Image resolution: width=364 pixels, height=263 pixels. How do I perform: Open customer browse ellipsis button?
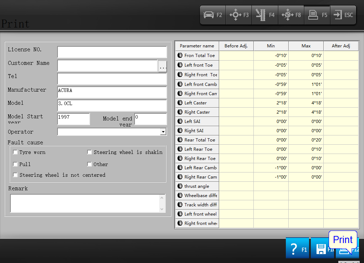pos(162,67)
